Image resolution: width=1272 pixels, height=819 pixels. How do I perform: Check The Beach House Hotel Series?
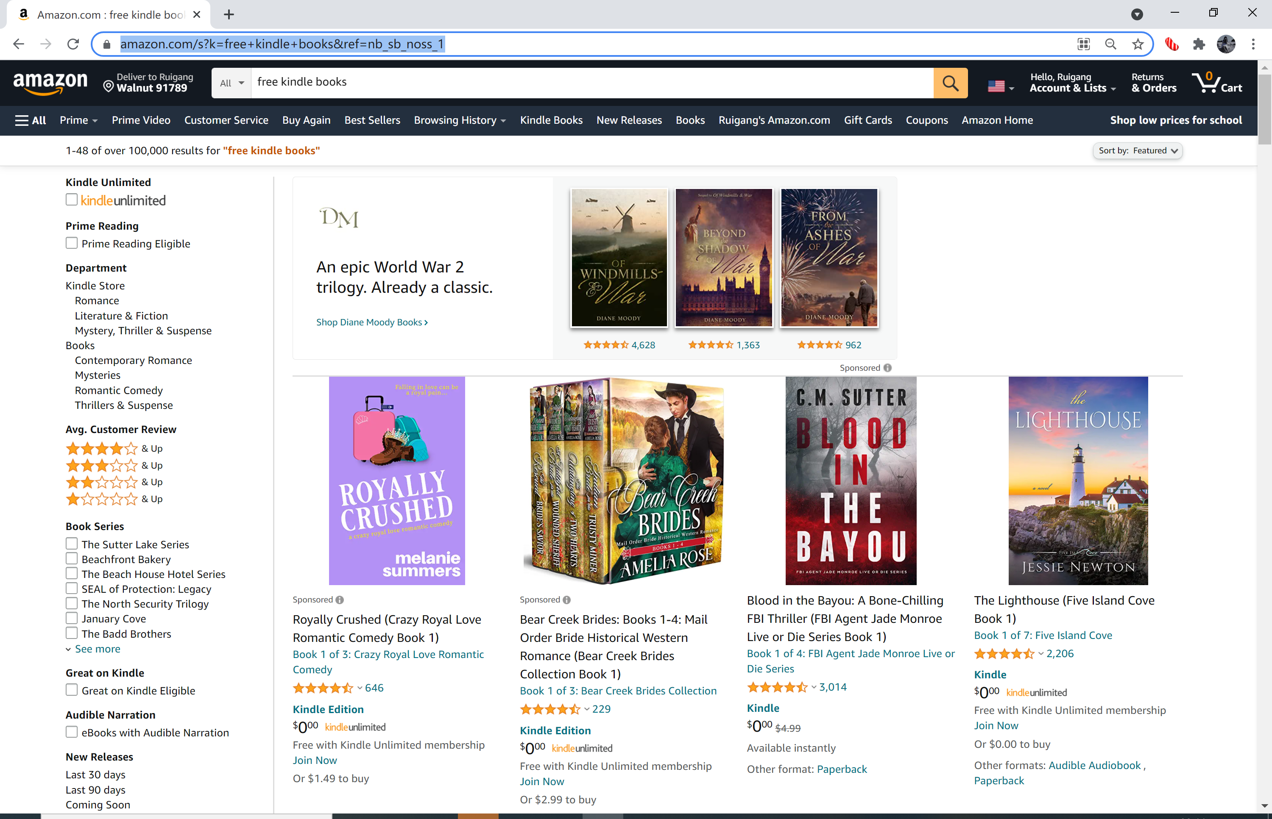72,573
